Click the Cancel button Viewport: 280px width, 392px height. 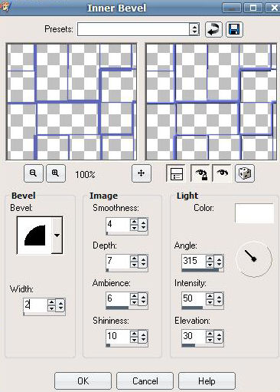[x=145, y=381]
